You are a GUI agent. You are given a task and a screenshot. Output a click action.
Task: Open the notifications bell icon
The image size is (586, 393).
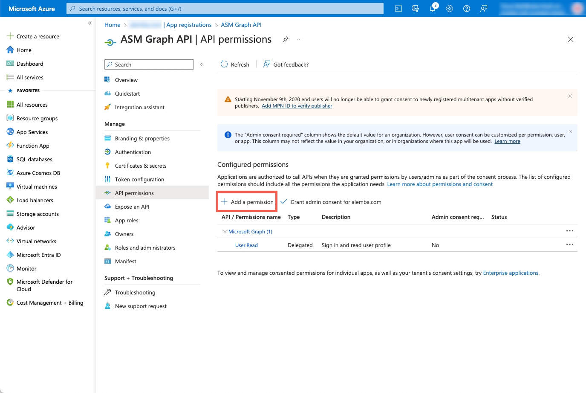pyautogui.click(x=433, y=9)
